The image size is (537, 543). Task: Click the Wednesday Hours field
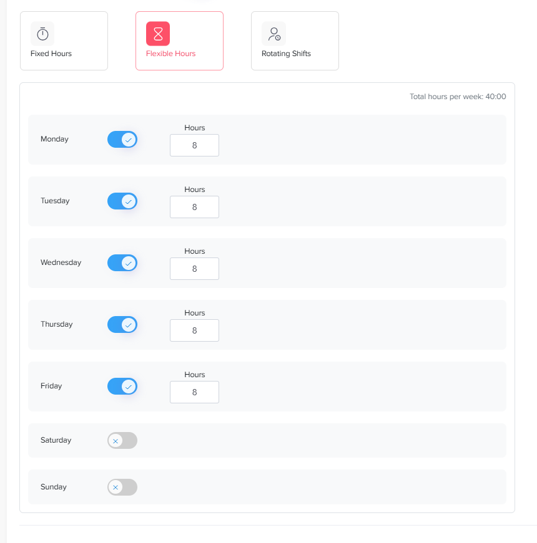(x=194, y=269)
